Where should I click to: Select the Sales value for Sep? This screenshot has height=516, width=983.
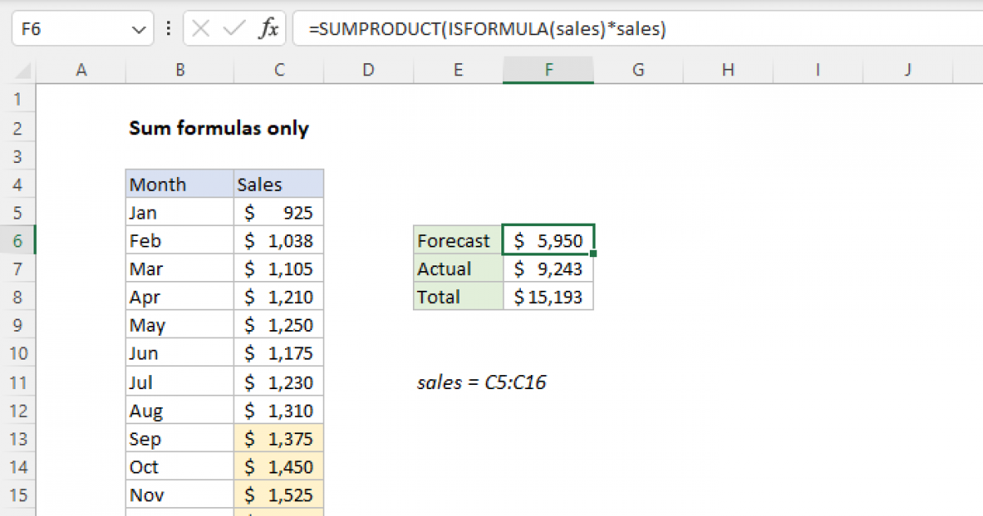click(x=279, y=438)
